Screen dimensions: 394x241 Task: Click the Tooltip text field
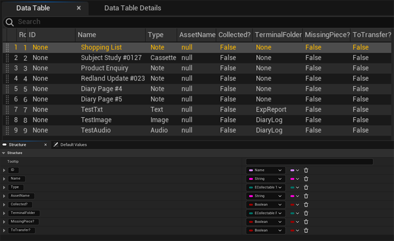(309, 162)
